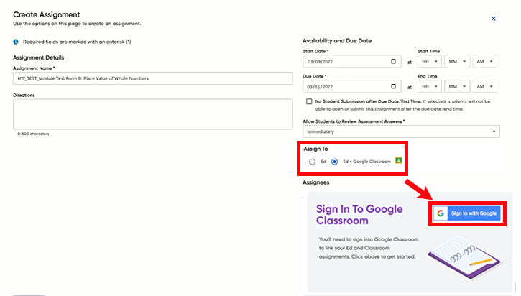
Task: Select the Ed radio button
Action: pyautogui.click(x=312, y=162)
